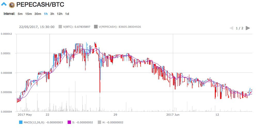The height and width of the screenshot is (128, 258).
Task: Click the MACD(12,26,9) legend label
Action: pos(43,122)
